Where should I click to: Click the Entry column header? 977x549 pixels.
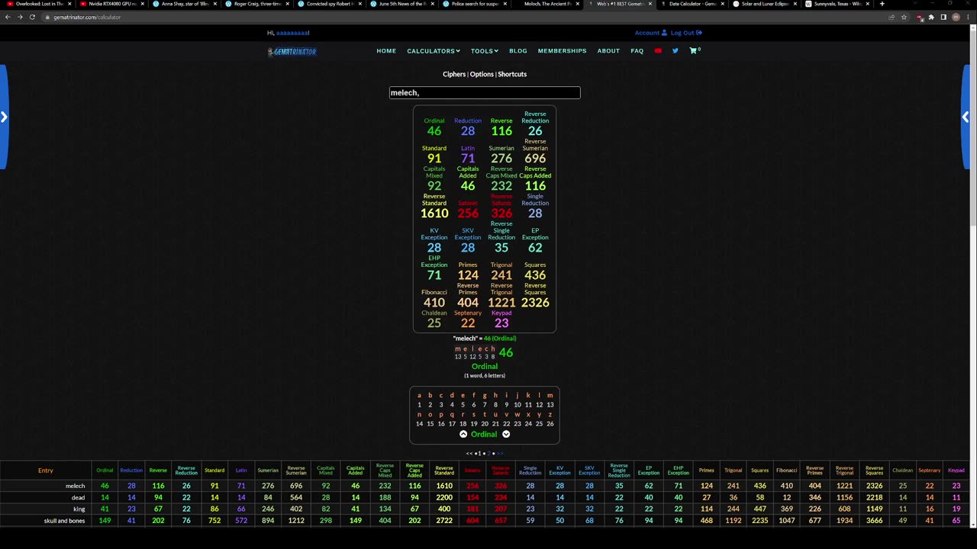point(46,470)
